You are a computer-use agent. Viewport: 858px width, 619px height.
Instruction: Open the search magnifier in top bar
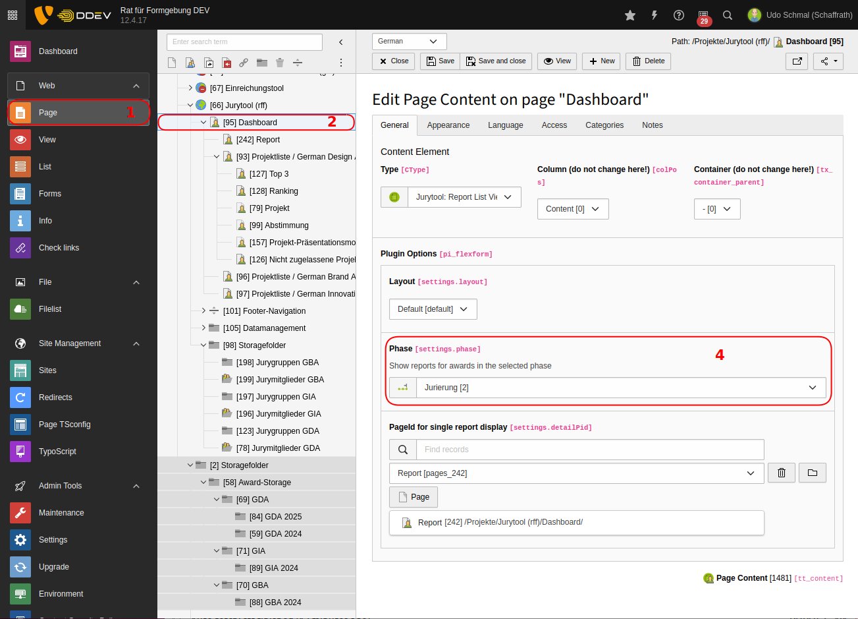[x=728, y=15]
